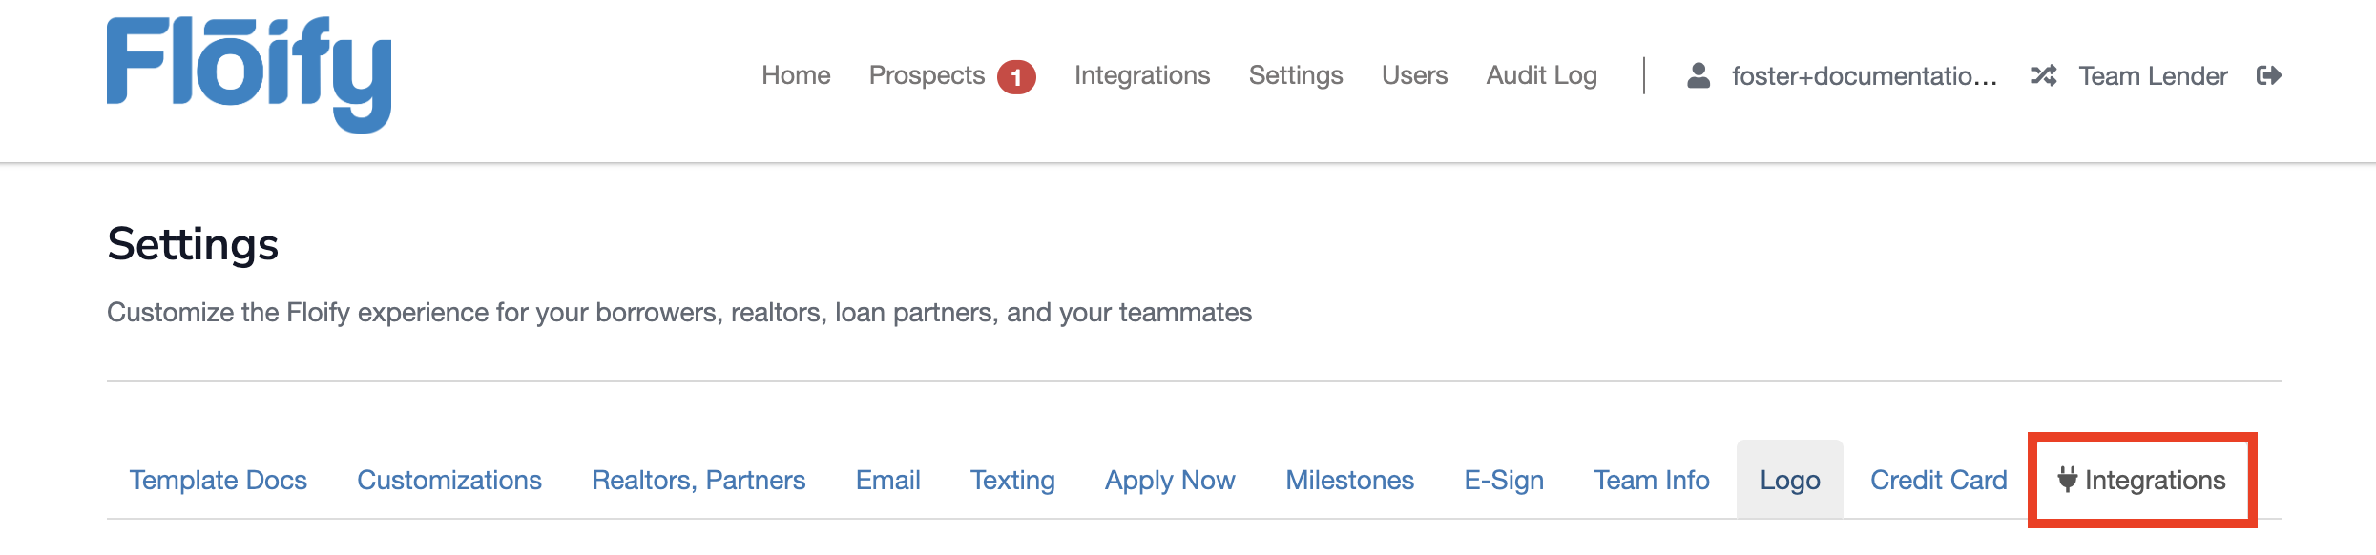Select the Home menu item
2376x555 pixels.
[x=796, y=74]
